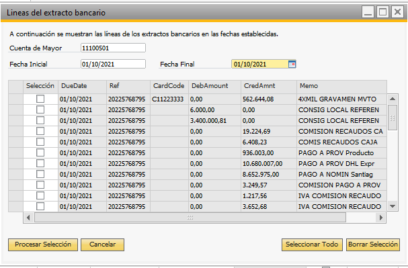Click the Selección column header
Screen dimensions: 408x268
[x=40, y=86]
